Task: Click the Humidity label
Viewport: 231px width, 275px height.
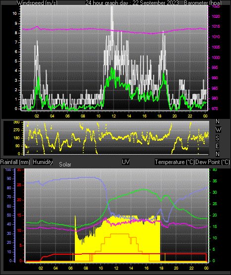Action: pyautogui.click(x=43, y=162)
